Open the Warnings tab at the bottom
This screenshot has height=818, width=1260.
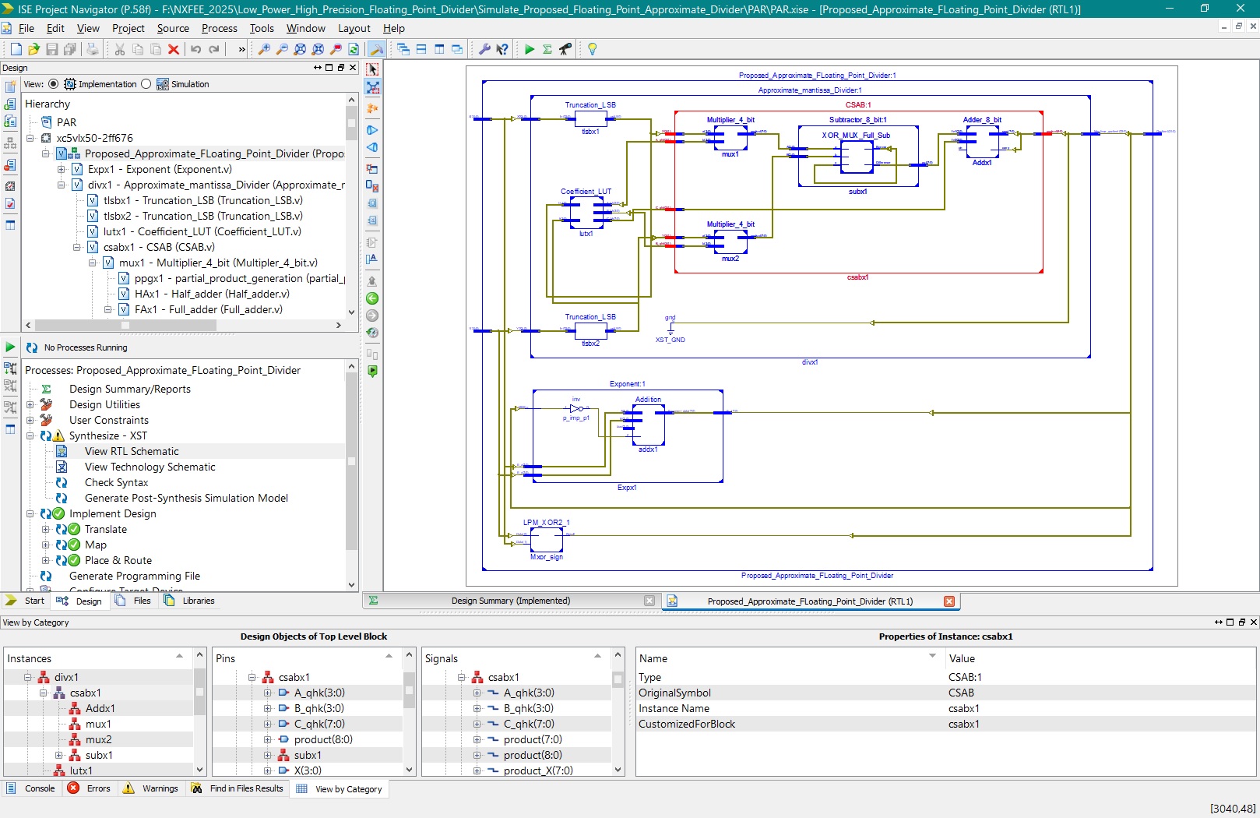tap(160, 788)
